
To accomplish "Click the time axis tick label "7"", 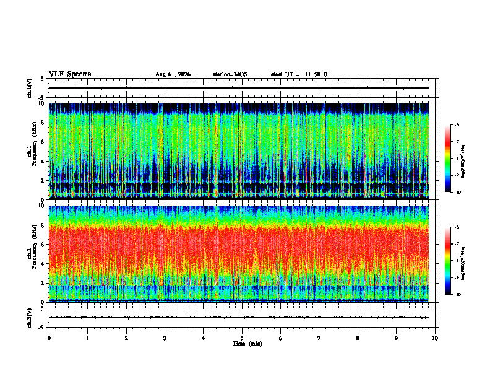I will (319, 338).
